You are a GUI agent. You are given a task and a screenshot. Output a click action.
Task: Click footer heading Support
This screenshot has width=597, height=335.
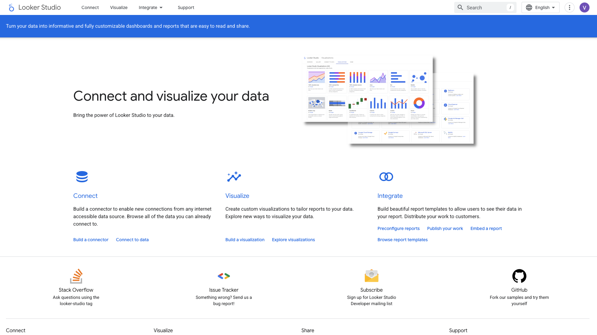(458, 330)
